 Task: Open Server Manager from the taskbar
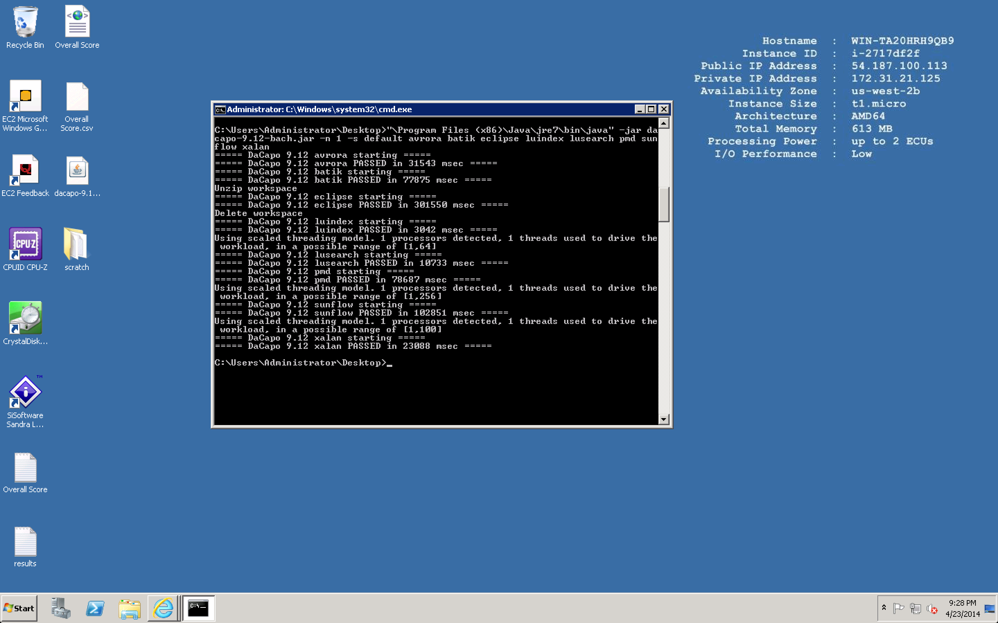pyautogui.click(x=61, y=608)
